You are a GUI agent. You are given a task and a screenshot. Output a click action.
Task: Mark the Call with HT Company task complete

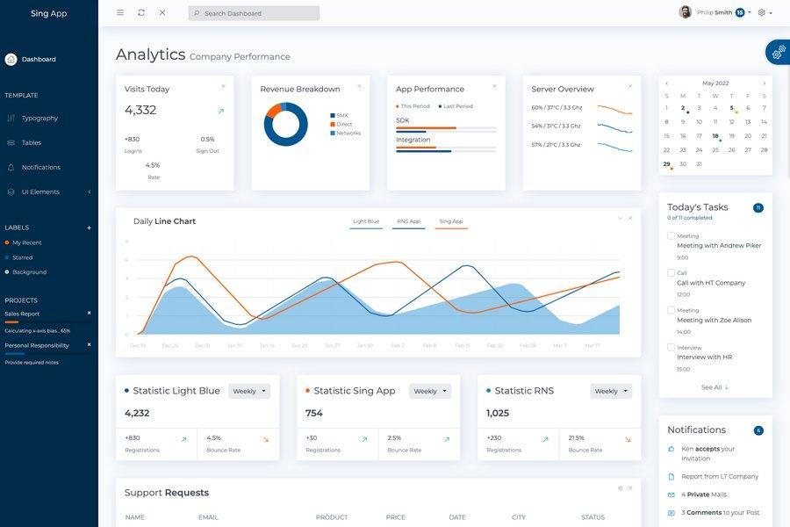tap(670, 271)
